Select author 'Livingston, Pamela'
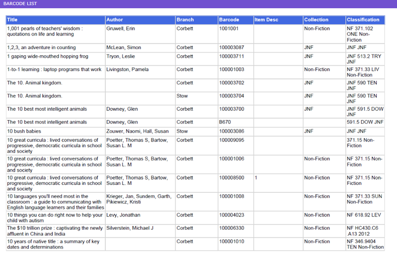 (x=127, y=69)
